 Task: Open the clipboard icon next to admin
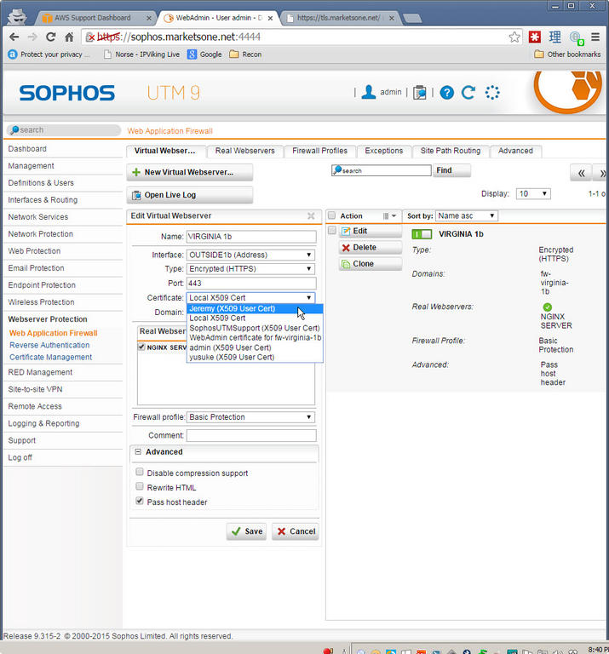tap(419, 92)
